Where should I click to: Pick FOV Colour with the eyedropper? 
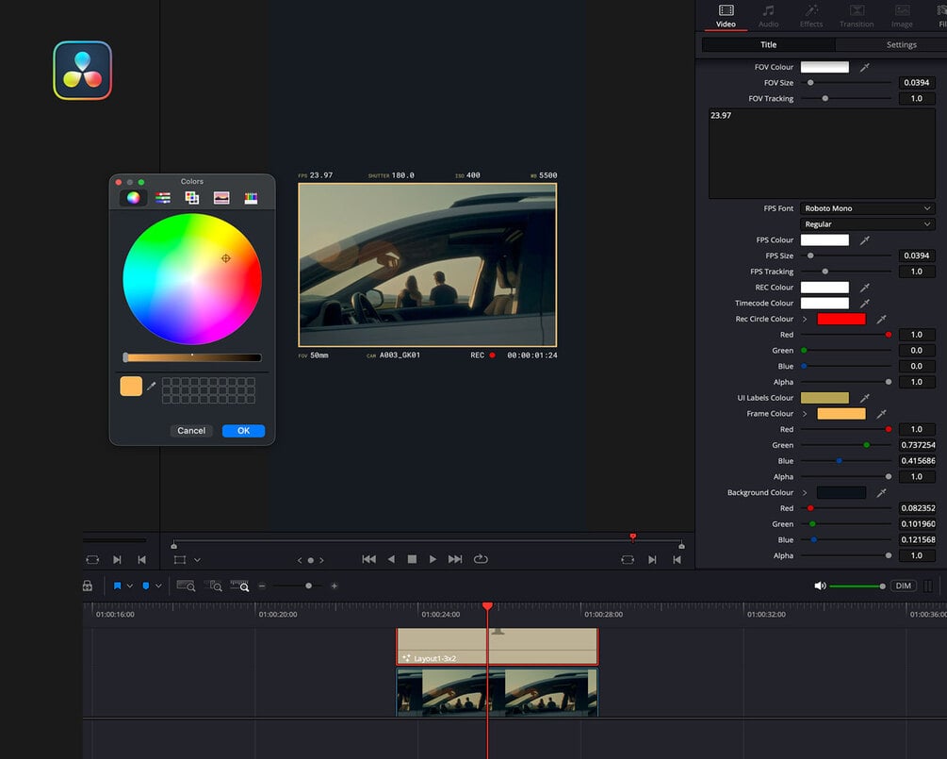coord(865,67)
